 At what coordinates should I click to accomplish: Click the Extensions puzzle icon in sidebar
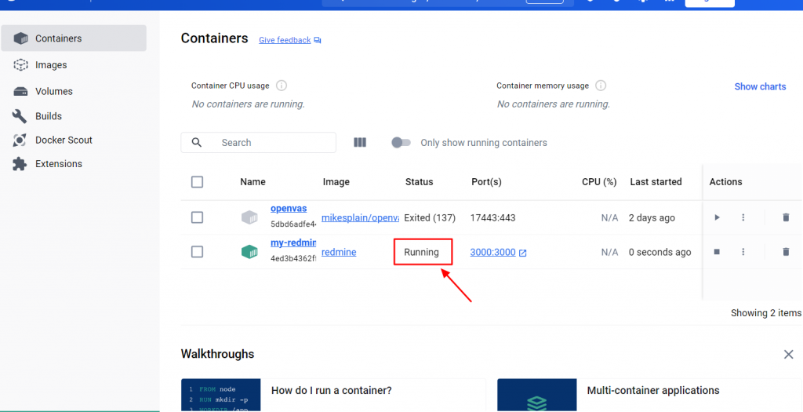click(x=20, y=164)
